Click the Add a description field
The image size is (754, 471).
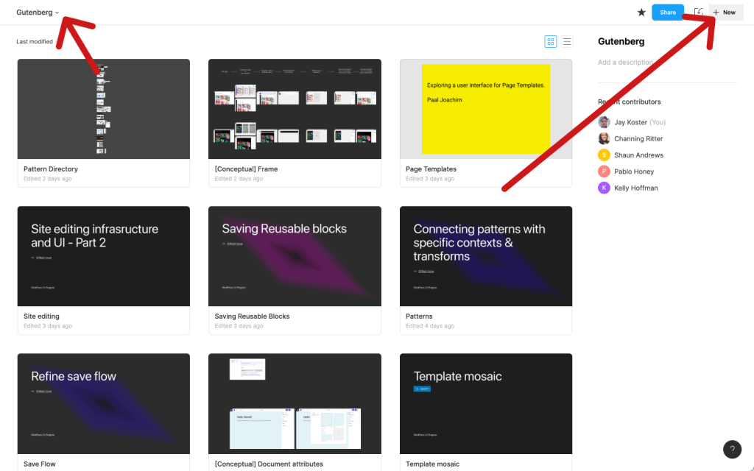tap(626, 63)
